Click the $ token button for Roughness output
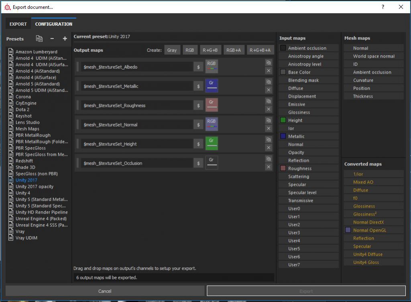This screenshot has width=411, height=302. 198,105
